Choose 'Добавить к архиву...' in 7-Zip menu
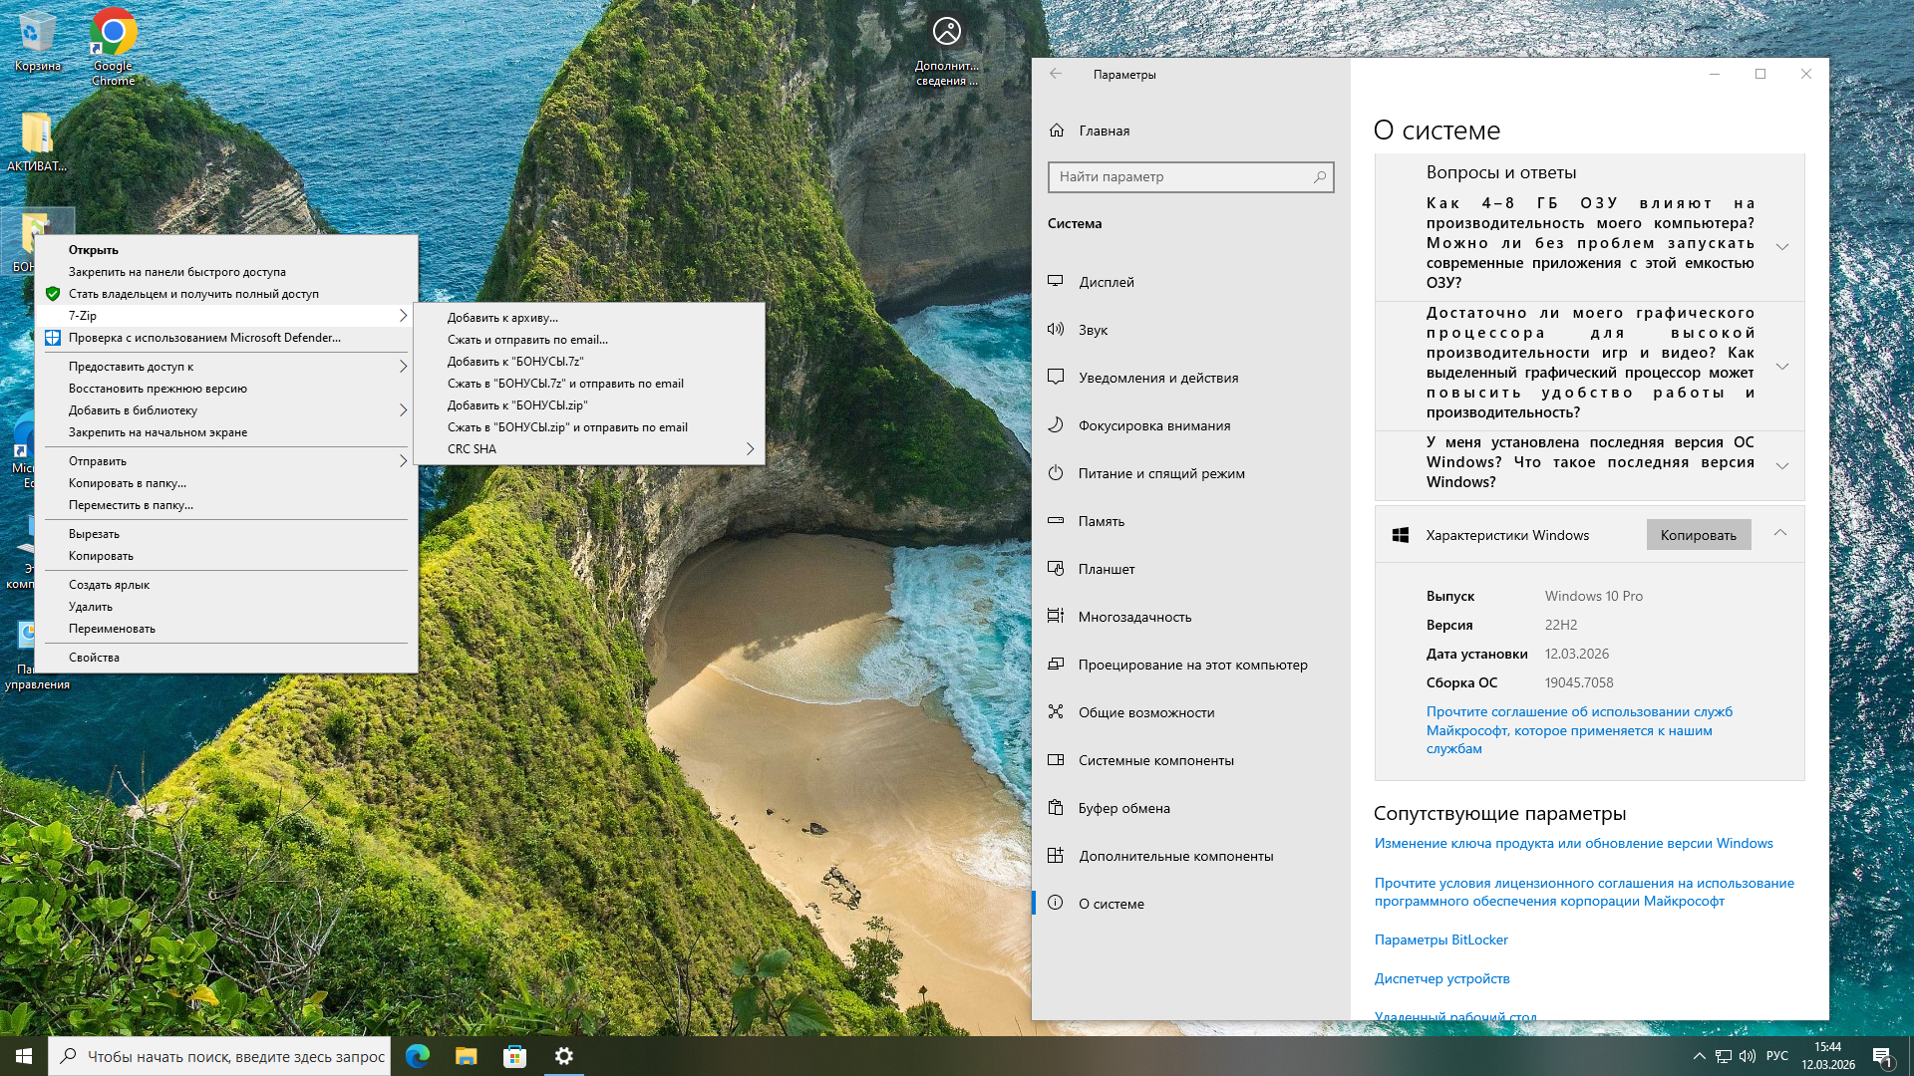The height and width of the screenshot is (1076, 1914). coord(502,318)
